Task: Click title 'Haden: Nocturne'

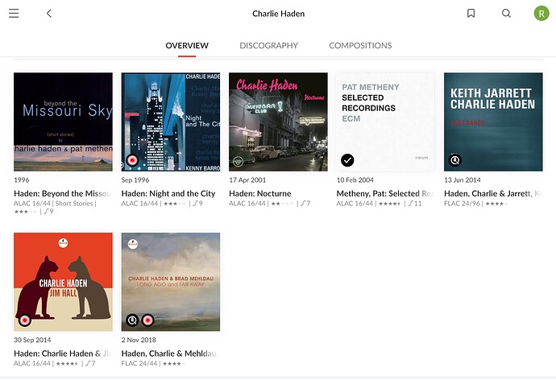Action: pyautogui.click(x=260, y=193)
